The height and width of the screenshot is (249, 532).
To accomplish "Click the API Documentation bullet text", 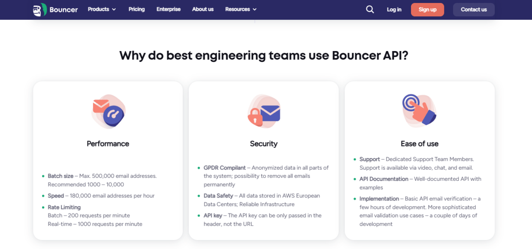I will pyautogui.click(x=384, y=179).
